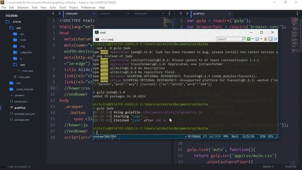302x170 pixels.
Task: Close the gulpfile.js tab
Action: coord(230,14)
